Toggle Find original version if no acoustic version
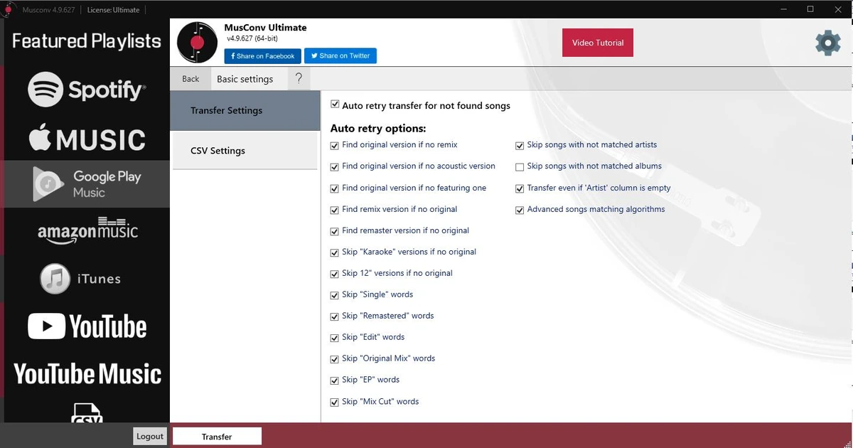The height and width of the screenshot is (448, 853). 335,166
